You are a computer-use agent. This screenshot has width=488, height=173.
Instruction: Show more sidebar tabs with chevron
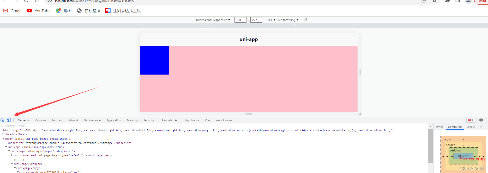click(x=481, y=127)
